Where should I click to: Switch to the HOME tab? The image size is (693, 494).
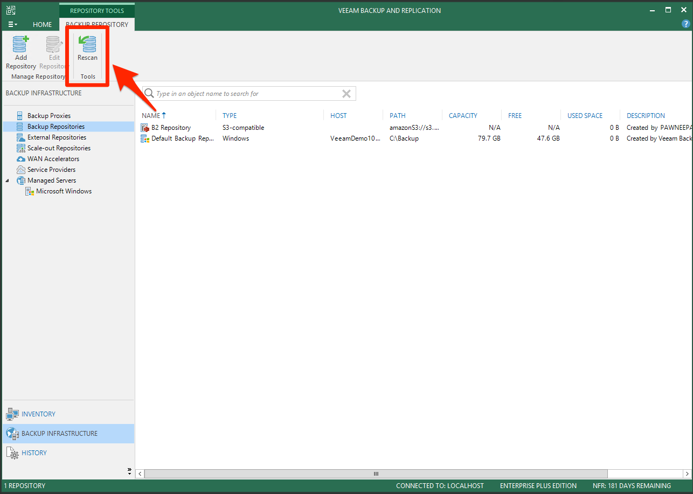43,24
